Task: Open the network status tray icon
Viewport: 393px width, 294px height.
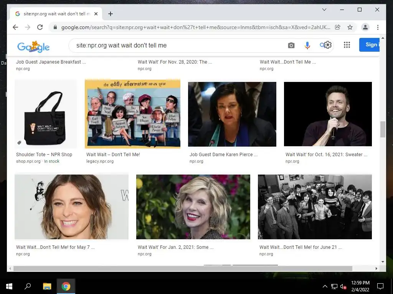Action: click(x=334, y=286)
